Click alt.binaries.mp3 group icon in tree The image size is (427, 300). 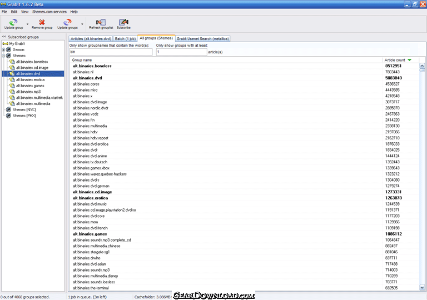(x=12, y=92)
